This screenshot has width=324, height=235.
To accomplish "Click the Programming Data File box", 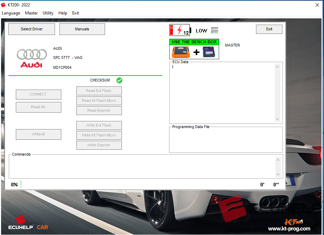I will tap(226, 140).
